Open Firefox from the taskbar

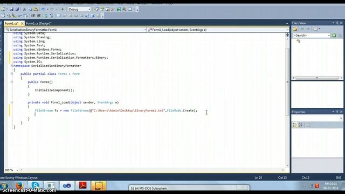pyautogui.click(x=19, y=186)
